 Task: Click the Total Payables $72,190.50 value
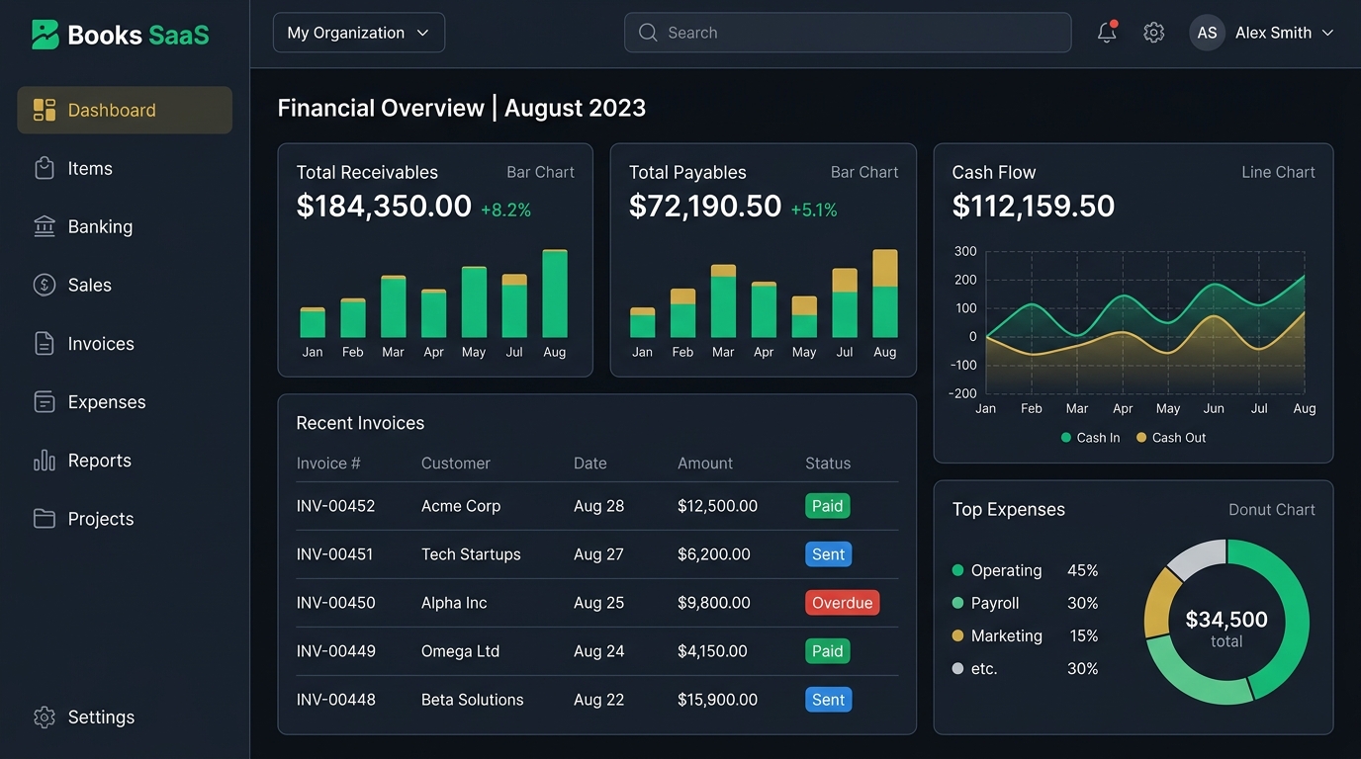[705, 206]
